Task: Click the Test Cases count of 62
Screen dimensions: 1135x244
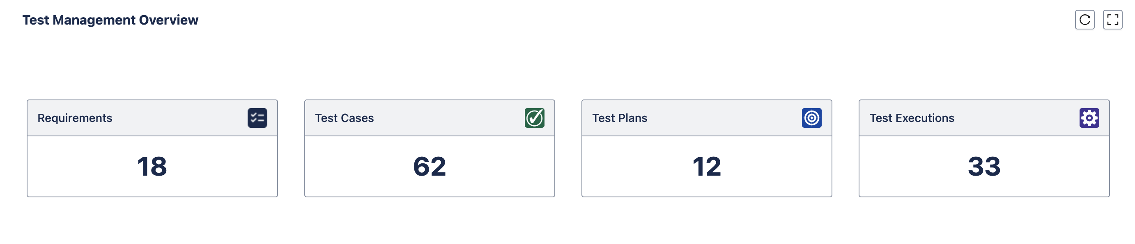Action: click(x=430, y=167)
